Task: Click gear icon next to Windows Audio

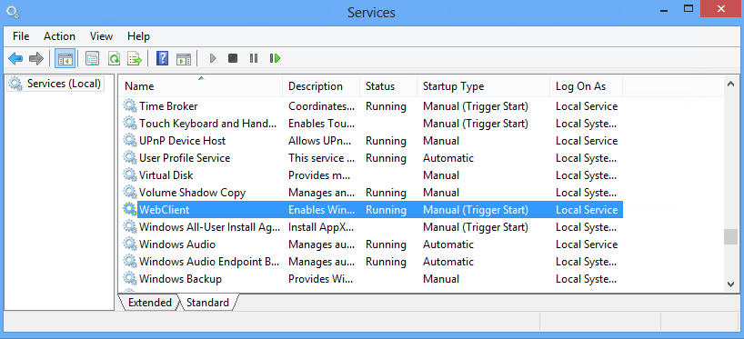Action: click(130, 244)
